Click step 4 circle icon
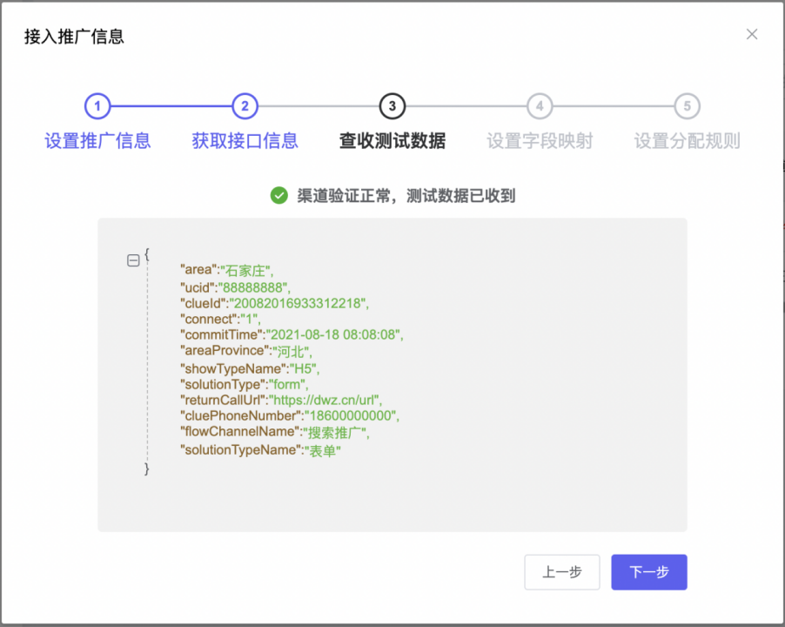The height and width of the screenshot is (627, 785). tap(540, 106)
